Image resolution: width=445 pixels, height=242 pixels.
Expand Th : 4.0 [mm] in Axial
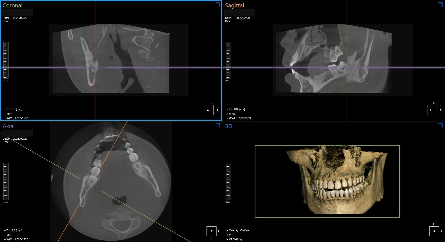point(13,230)
